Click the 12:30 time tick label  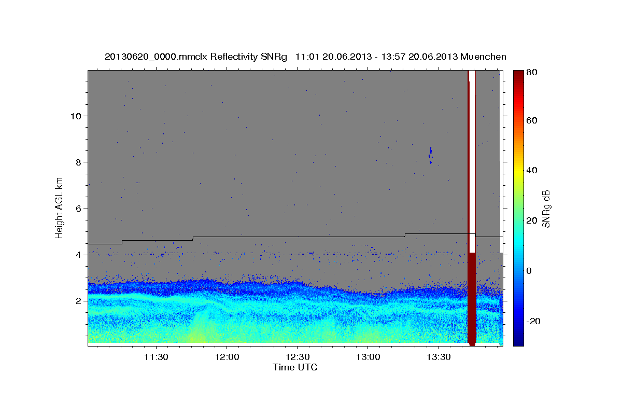297,357
